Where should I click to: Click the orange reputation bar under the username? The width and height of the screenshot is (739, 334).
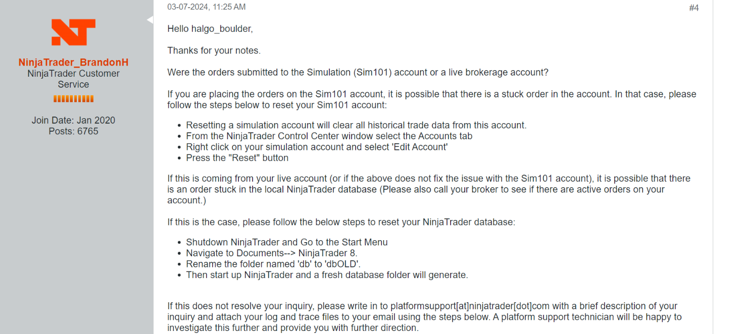(x=73, y=99)
